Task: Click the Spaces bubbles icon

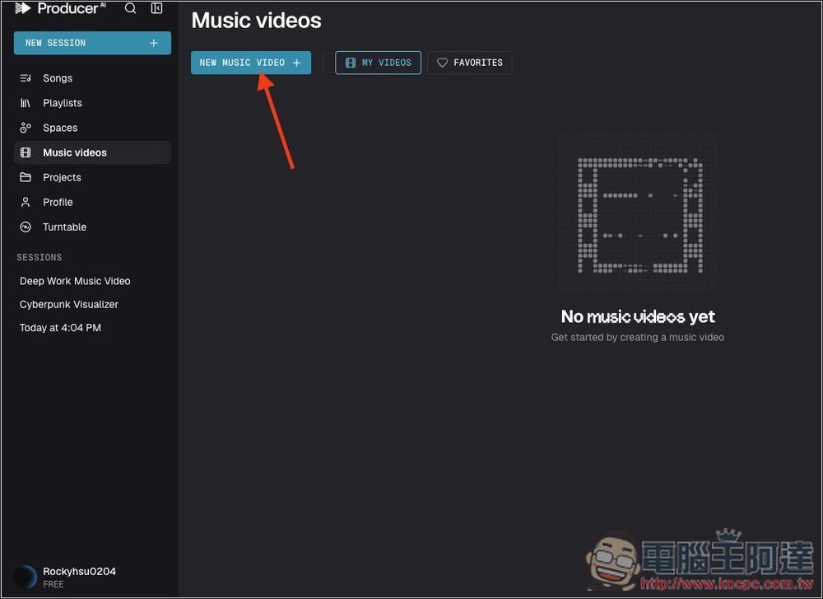Action: click(26, 128)
